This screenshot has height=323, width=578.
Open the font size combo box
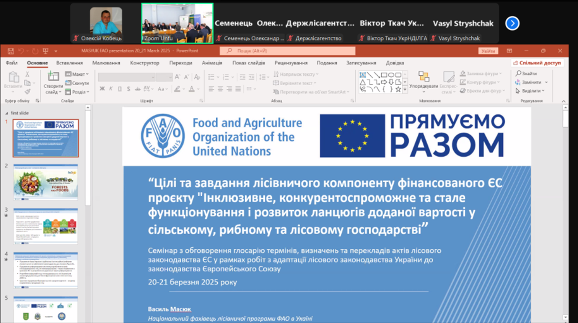164,77
